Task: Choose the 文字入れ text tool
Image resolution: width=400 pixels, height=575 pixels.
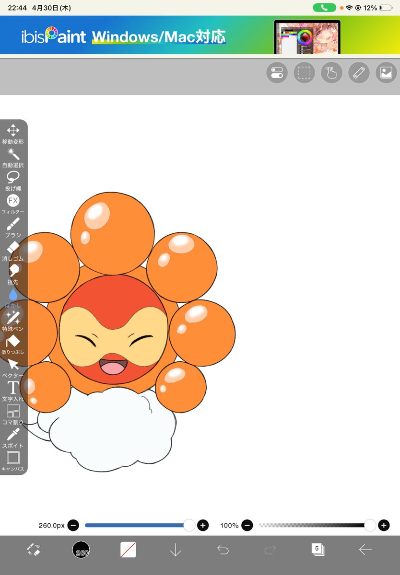Action: tap(13, 391)
